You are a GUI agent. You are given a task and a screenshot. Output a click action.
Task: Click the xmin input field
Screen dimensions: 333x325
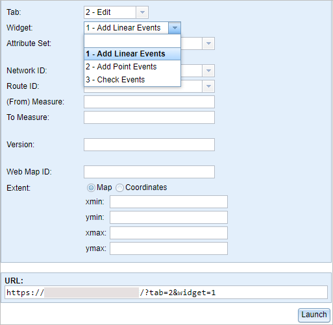tap(169, 202)
